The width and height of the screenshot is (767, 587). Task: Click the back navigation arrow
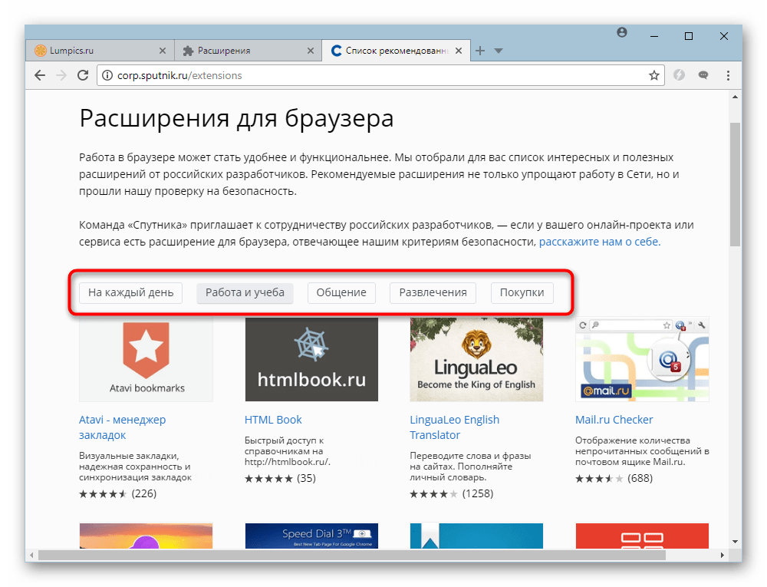pyautogui.click(x=39, y=75)
